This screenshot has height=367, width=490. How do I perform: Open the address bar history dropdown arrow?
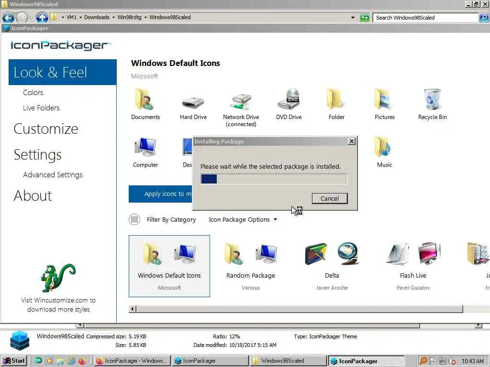pyautogui.click(x=353, y=18)
